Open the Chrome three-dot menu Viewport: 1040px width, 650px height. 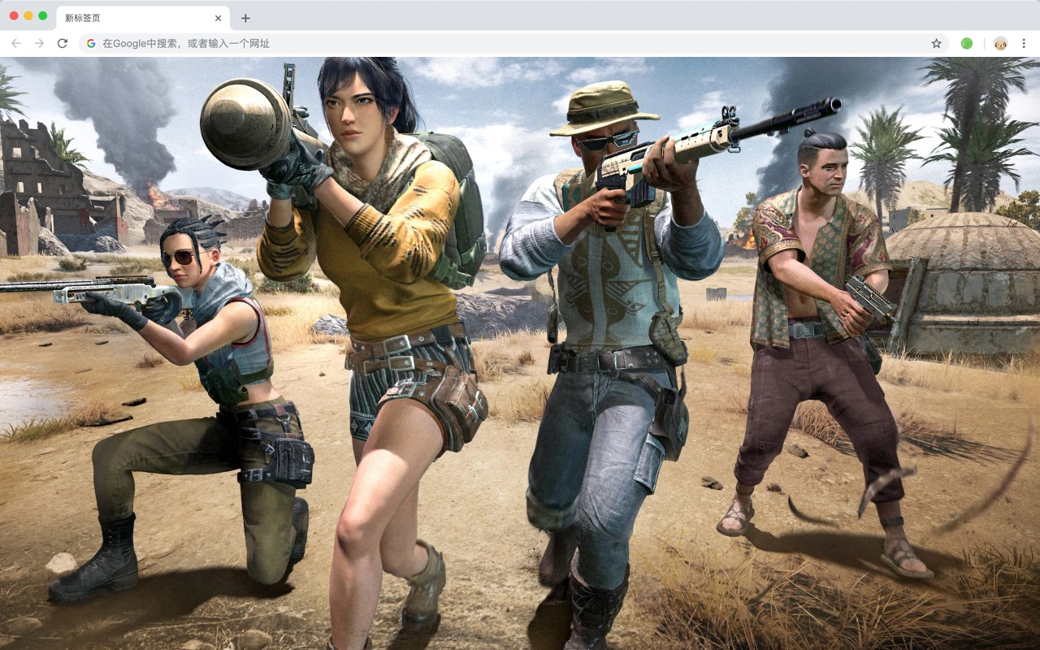[1024, 43]
